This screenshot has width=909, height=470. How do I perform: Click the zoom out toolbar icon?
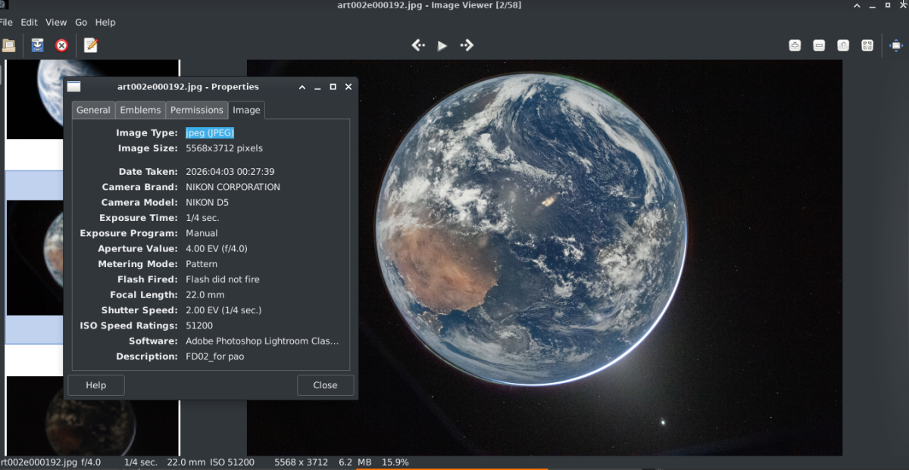819,45
